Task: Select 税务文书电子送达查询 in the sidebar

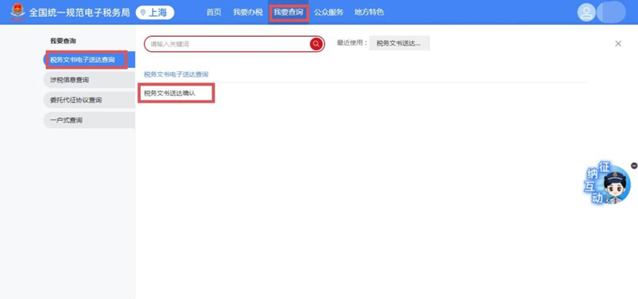Action: 86,60
